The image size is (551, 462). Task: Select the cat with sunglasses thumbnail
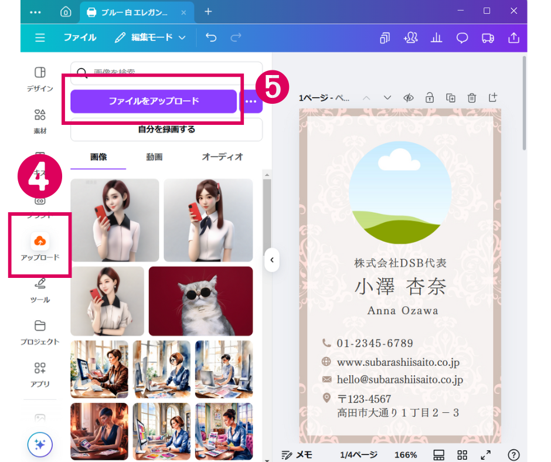click(x=200, y=301)
